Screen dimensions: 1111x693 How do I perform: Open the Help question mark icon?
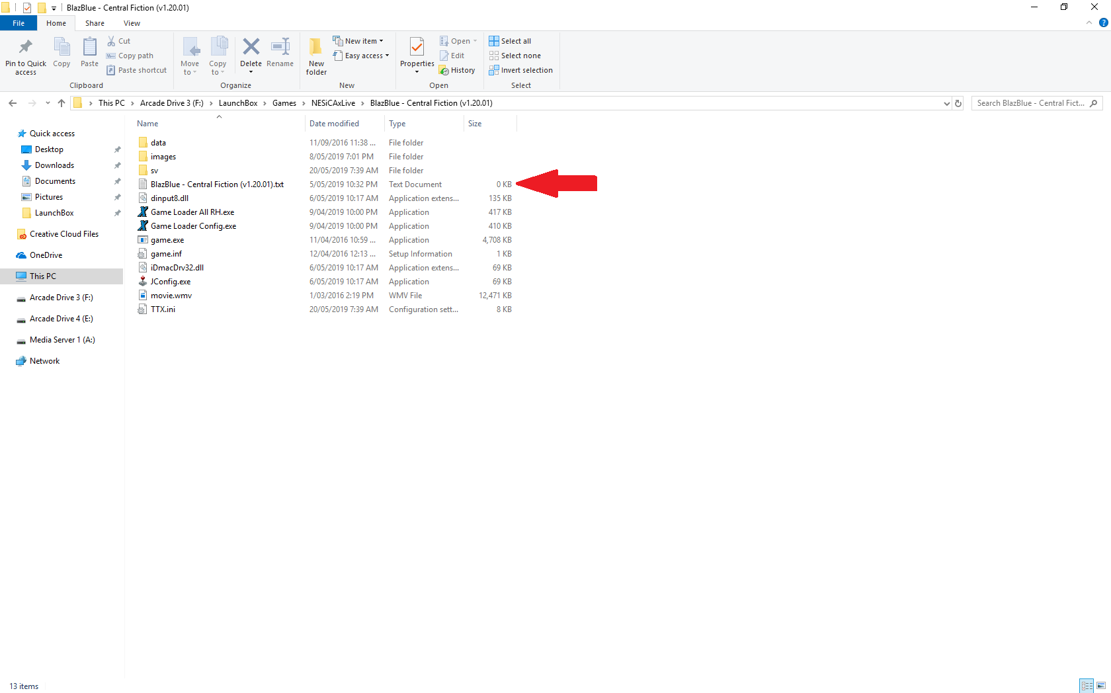click(1103, 22)
